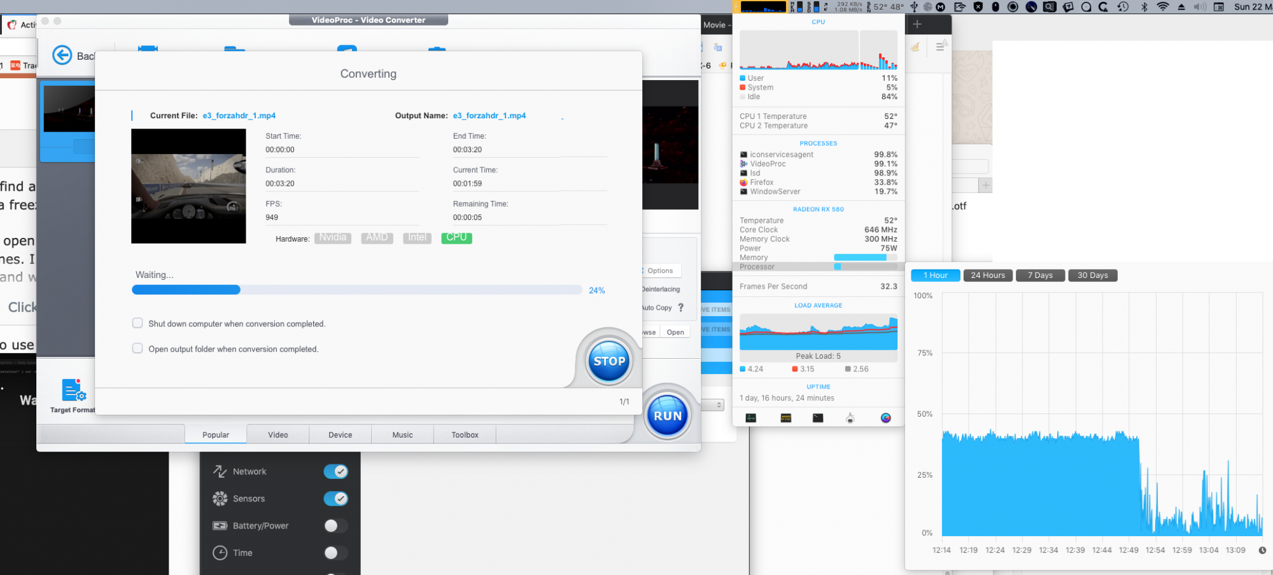
Task: Enable the Battery/Power toggle
Action: (336, 526)
